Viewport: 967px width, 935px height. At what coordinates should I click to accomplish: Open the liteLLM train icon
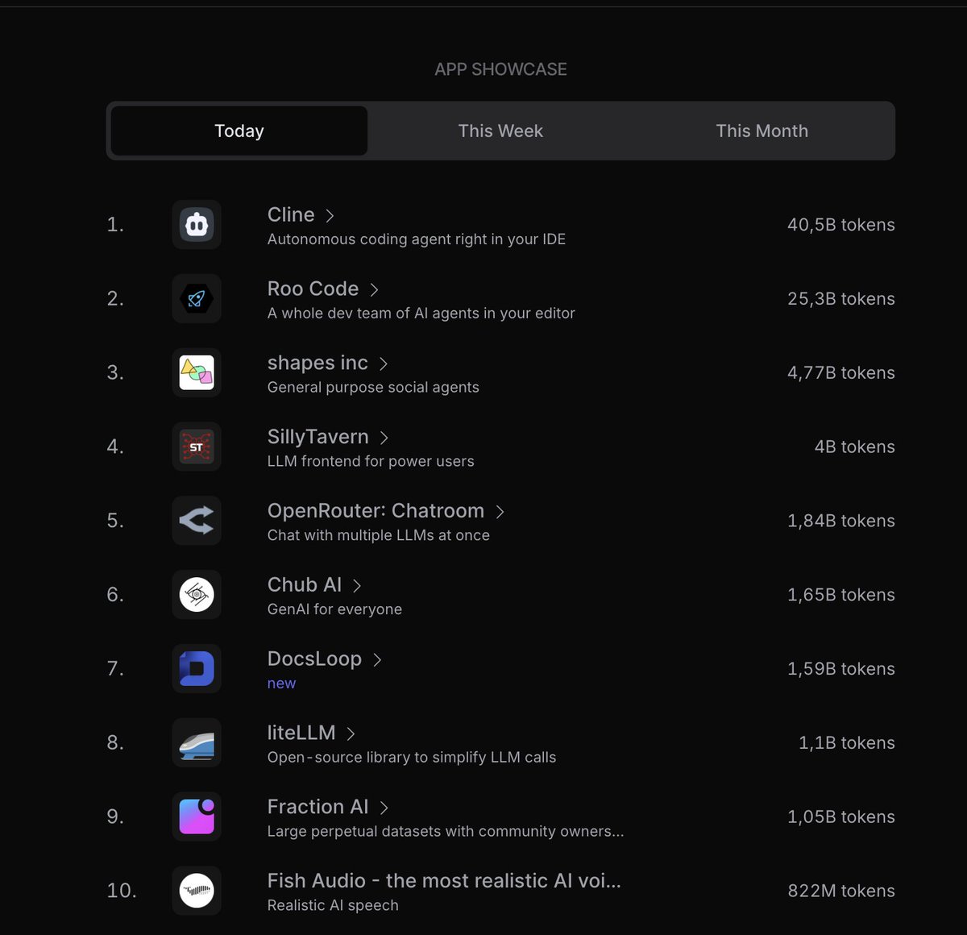pos(197,742)
